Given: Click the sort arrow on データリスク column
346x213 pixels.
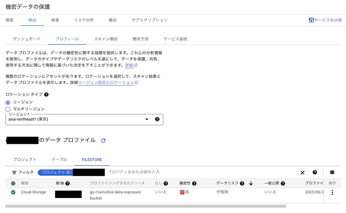Looking at the screenshot, I should pyautogui.click(x=251, y=183).
